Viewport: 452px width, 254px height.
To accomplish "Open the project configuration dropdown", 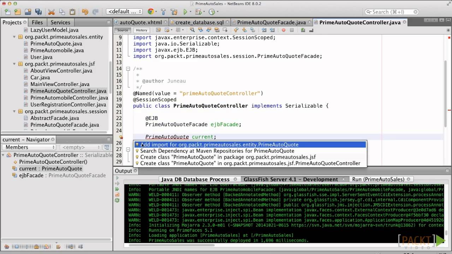I will (124, 12).
